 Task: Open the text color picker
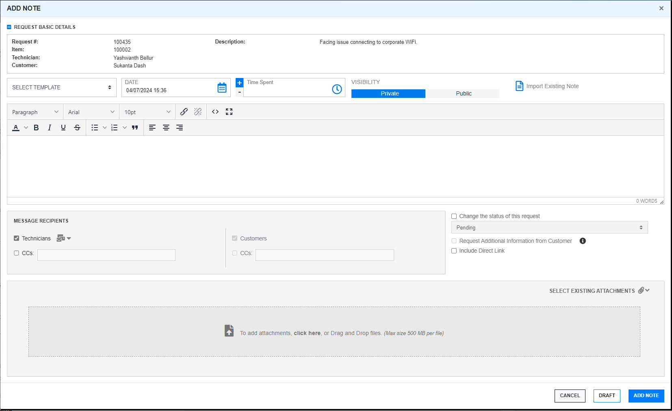point(16,128)
